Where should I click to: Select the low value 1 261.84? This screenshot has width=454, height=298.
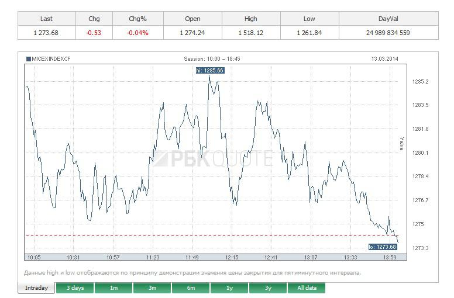[x=309, y=33]
